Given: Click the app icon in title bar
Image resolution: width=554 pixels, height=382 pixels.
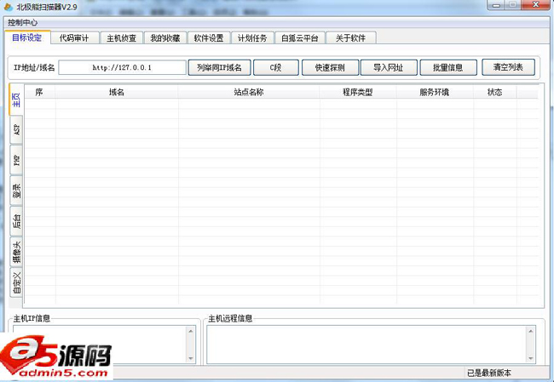Looking at the screenshot, I should [x=9, y=7].
